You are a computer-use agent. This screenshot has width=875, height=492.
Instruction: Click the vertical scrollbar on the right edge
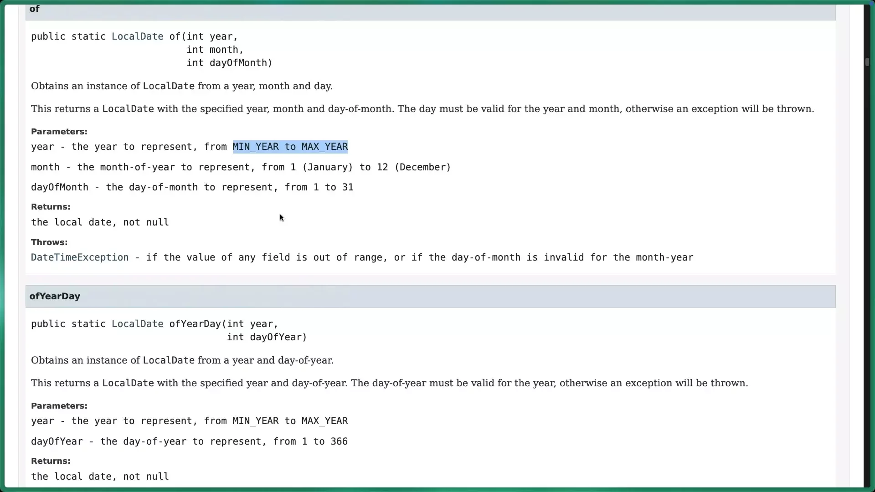(x=868, y=61)
